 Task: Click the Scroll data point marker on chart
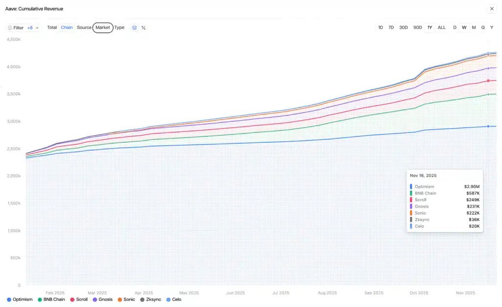[488, 81]
